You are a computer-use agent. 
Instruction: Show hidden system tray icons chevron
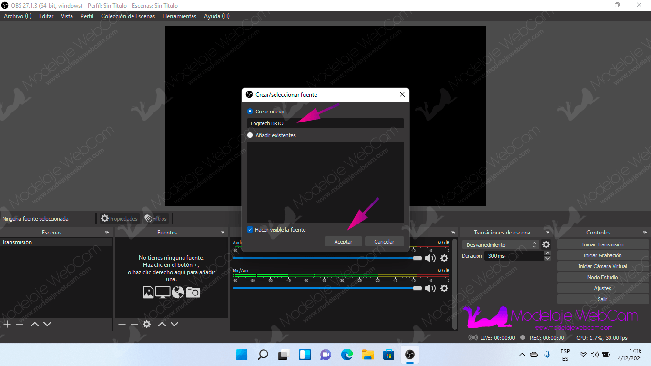(x=522, y=355)
